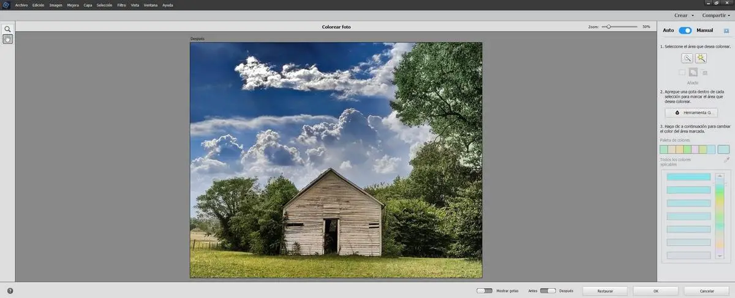This screenshot has width=735, height=298.
Task: Select the subtract from selection mode icon
Action: click(704, 72)
